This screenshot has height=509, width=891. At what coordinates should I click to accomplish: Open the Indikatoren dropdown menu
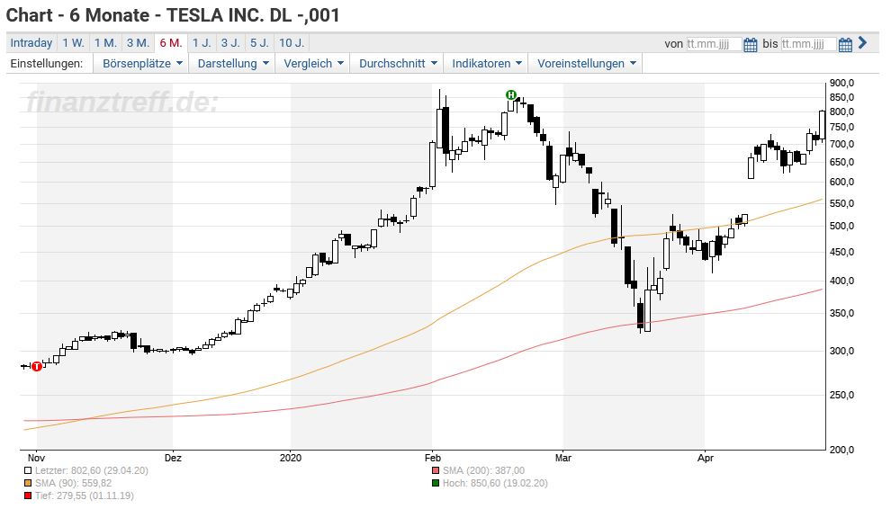(486, 64)
